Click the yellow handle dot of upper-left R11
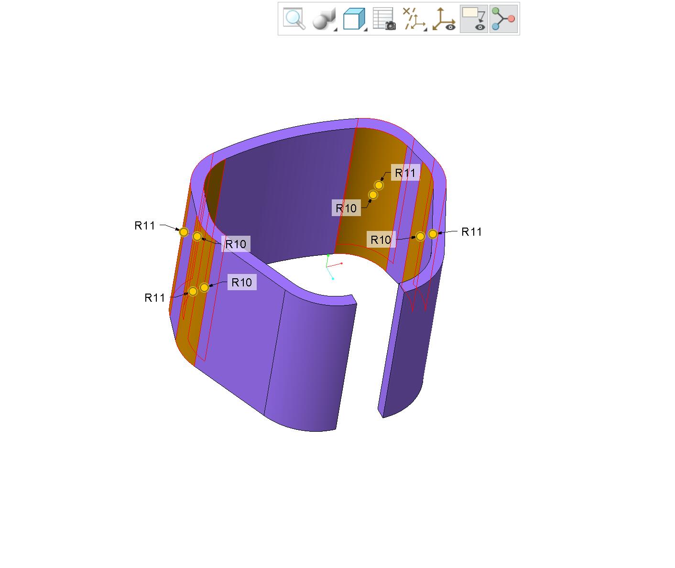This screenshot has width=675, height=568. 184,232
